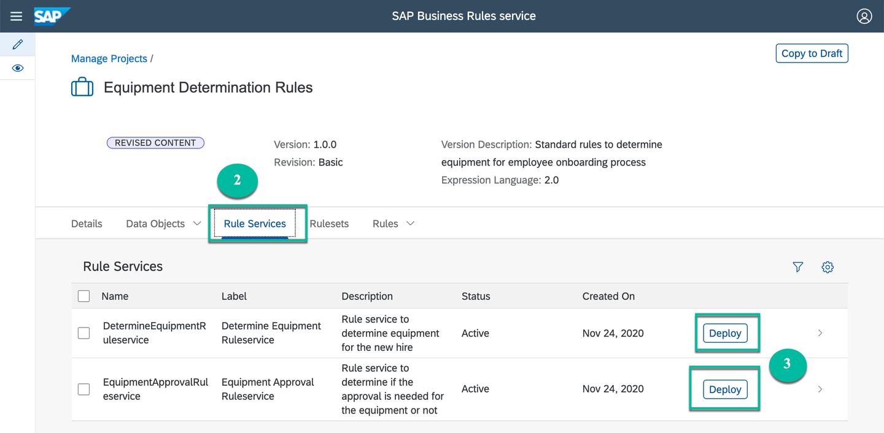Click the Rule Services table heading
Screen dimensions: 884x433
point(123,267)
